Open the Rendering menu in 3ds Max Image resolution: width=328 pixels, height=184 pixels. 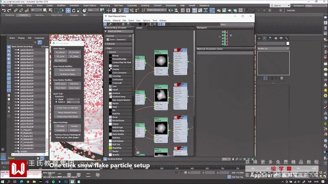pyautogui.click(x=105, y=5)
